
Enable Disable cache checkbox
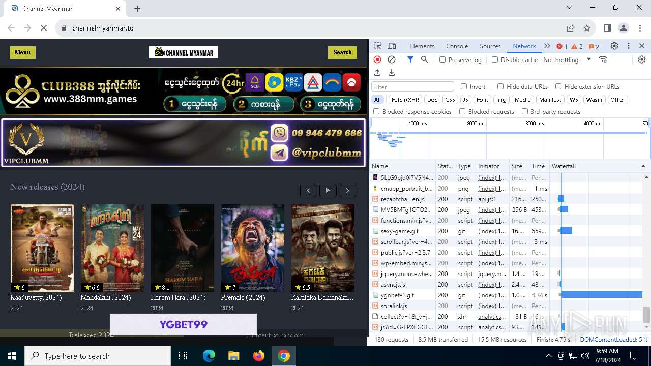(x=495, y=59)
